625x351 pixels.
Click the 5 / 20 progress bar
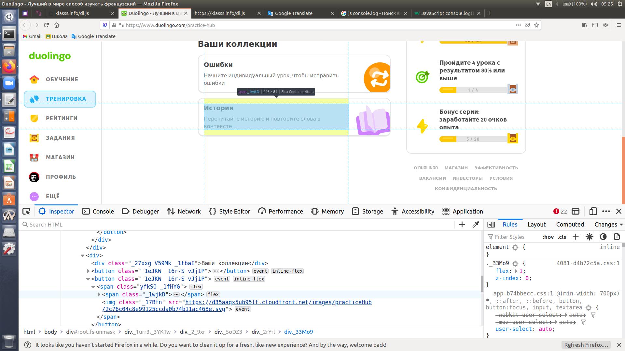pos(473,139)
